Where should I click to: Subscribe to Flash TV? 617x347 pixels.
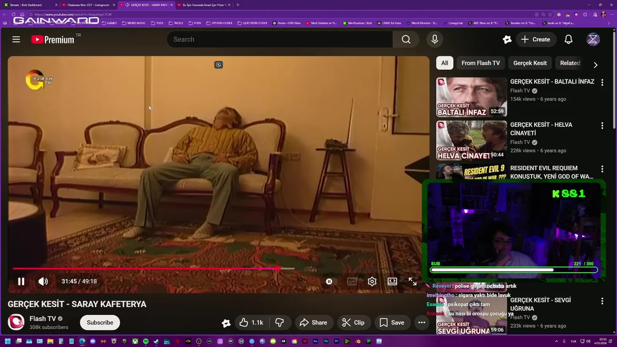coord(100,322)
